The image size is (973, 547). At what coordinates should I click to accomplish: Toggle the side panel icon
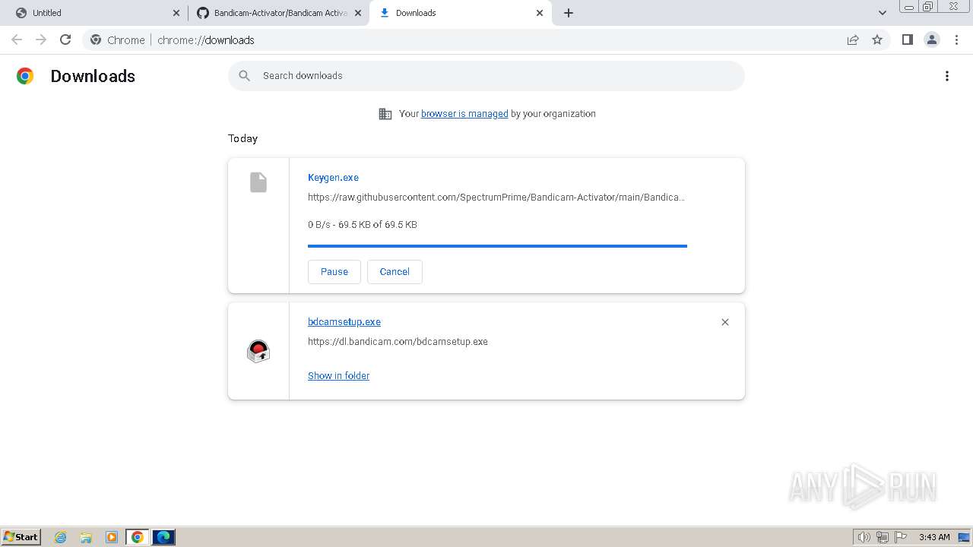point(907,40)
